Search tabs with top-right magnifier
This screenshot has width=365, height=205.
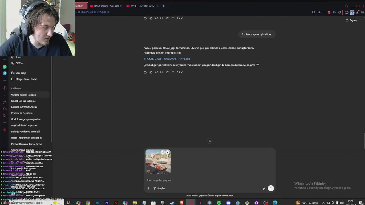click(347, 6)
